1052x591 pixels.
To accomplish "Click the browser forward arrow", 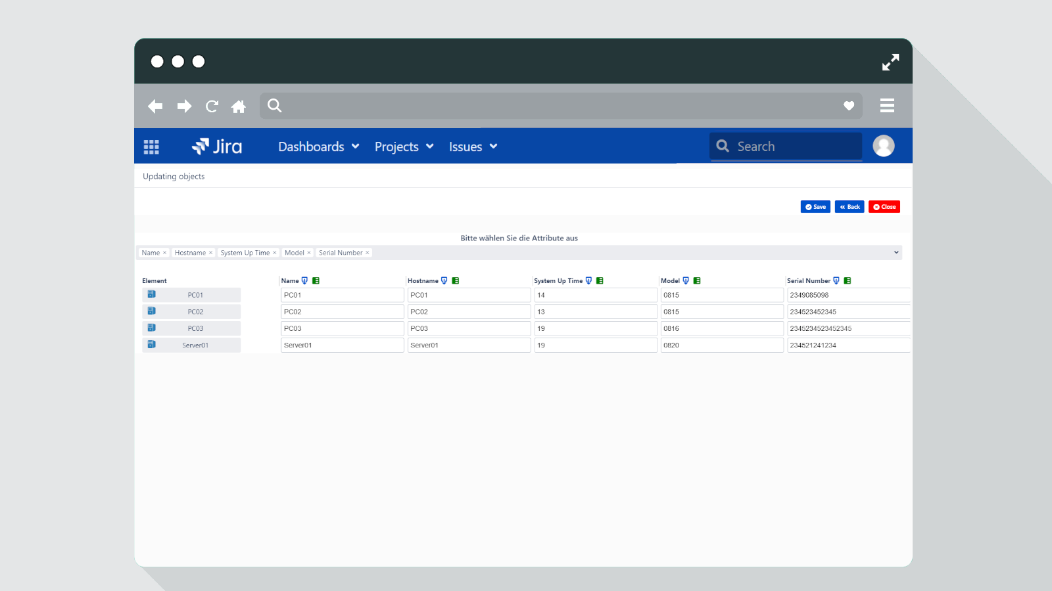I will [184, 106].
